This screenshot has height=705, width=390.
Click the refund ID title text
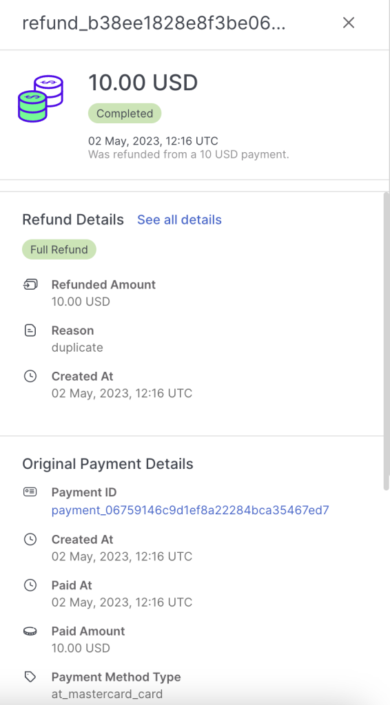(154, 23)
